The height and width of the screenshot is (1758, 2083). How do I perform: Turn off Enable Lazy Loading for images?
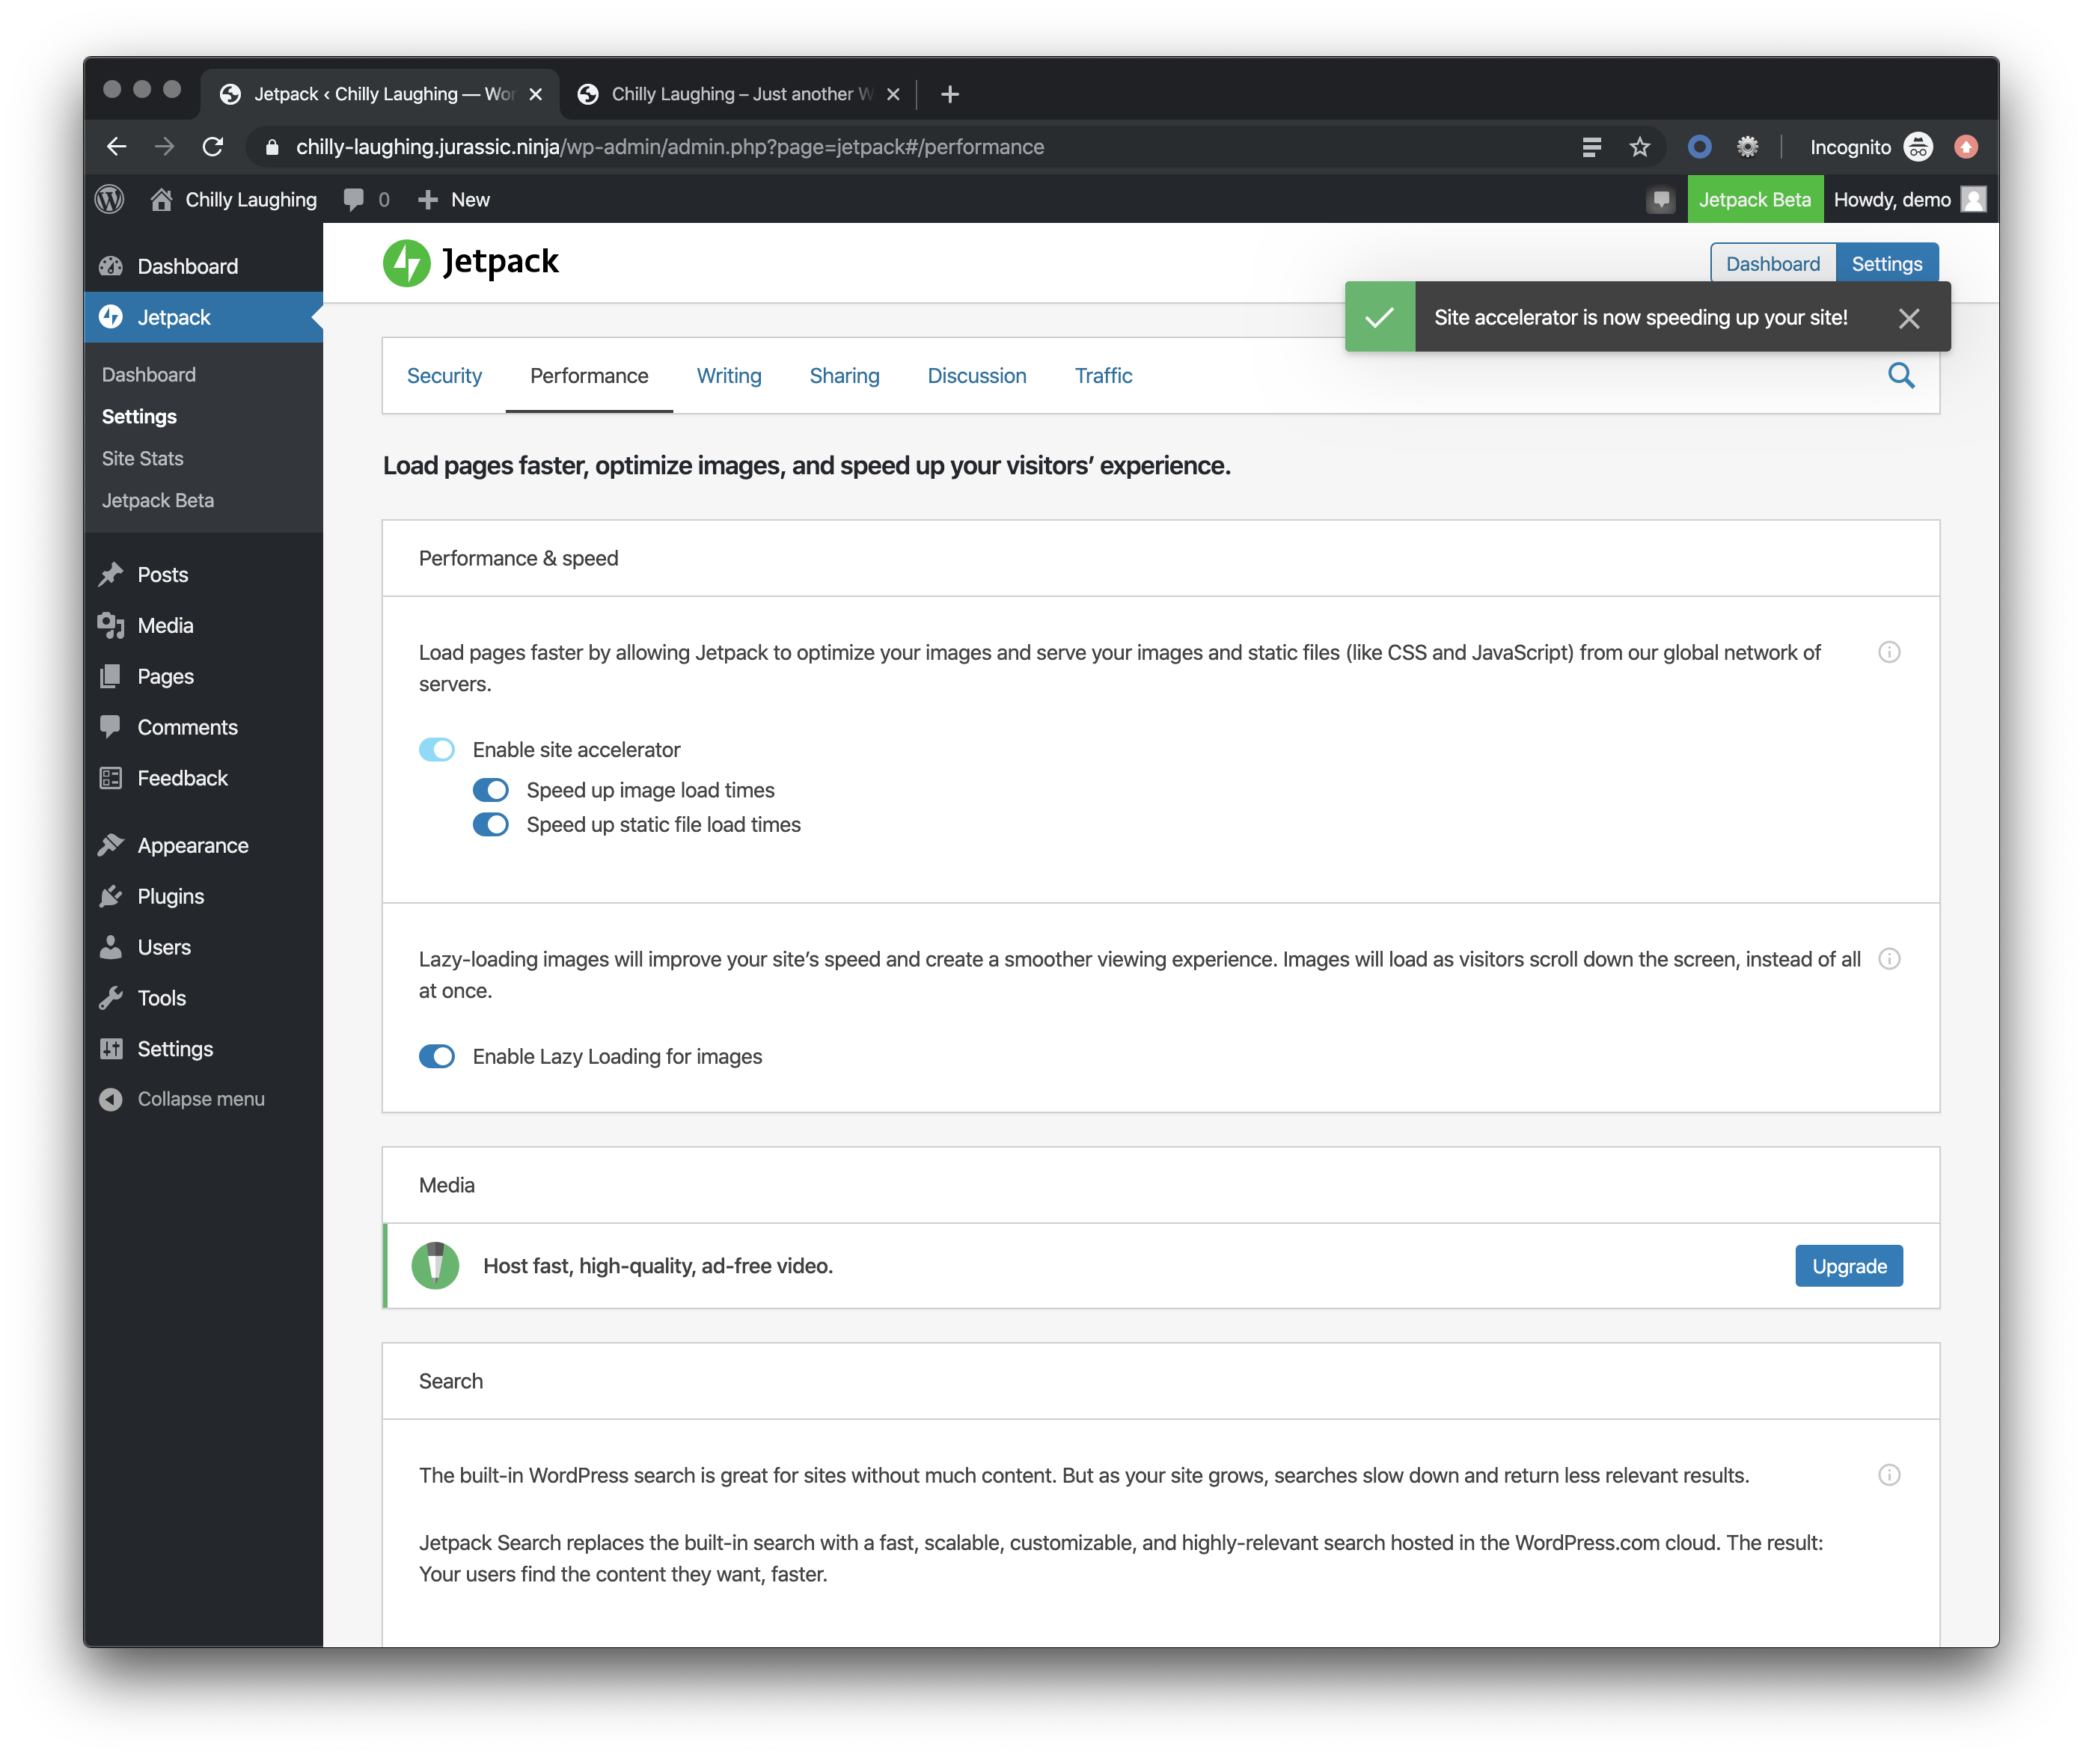[436, 1056]
